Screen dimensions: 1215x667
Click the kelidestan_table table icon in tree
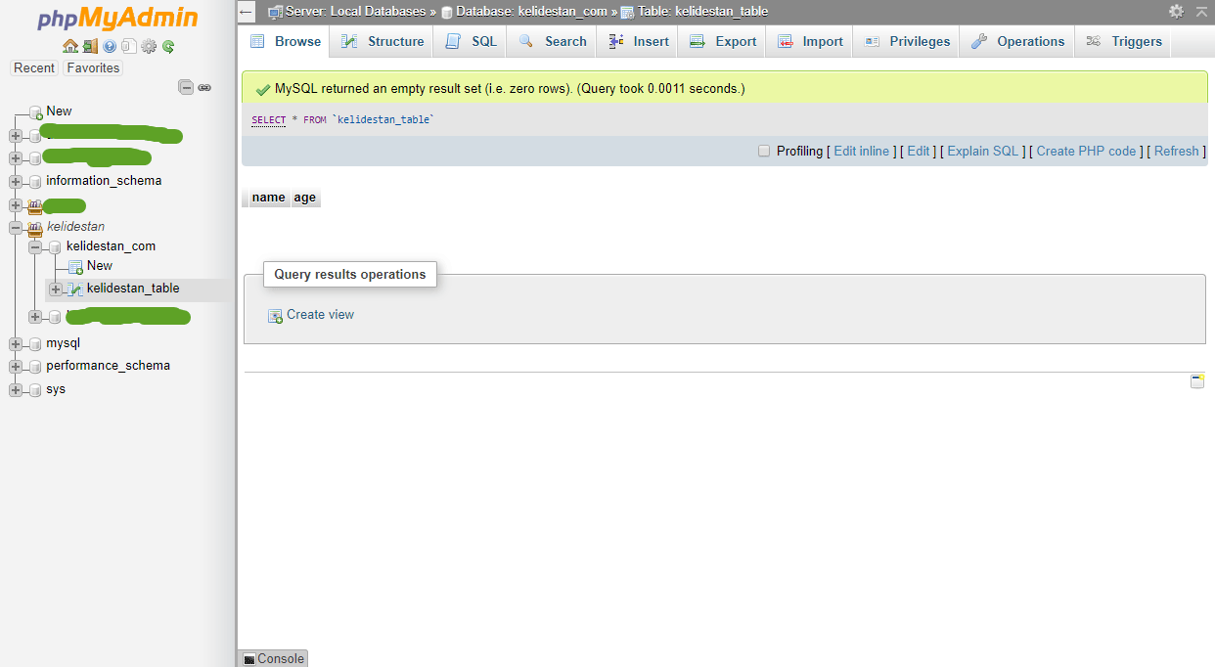(75, 289)
